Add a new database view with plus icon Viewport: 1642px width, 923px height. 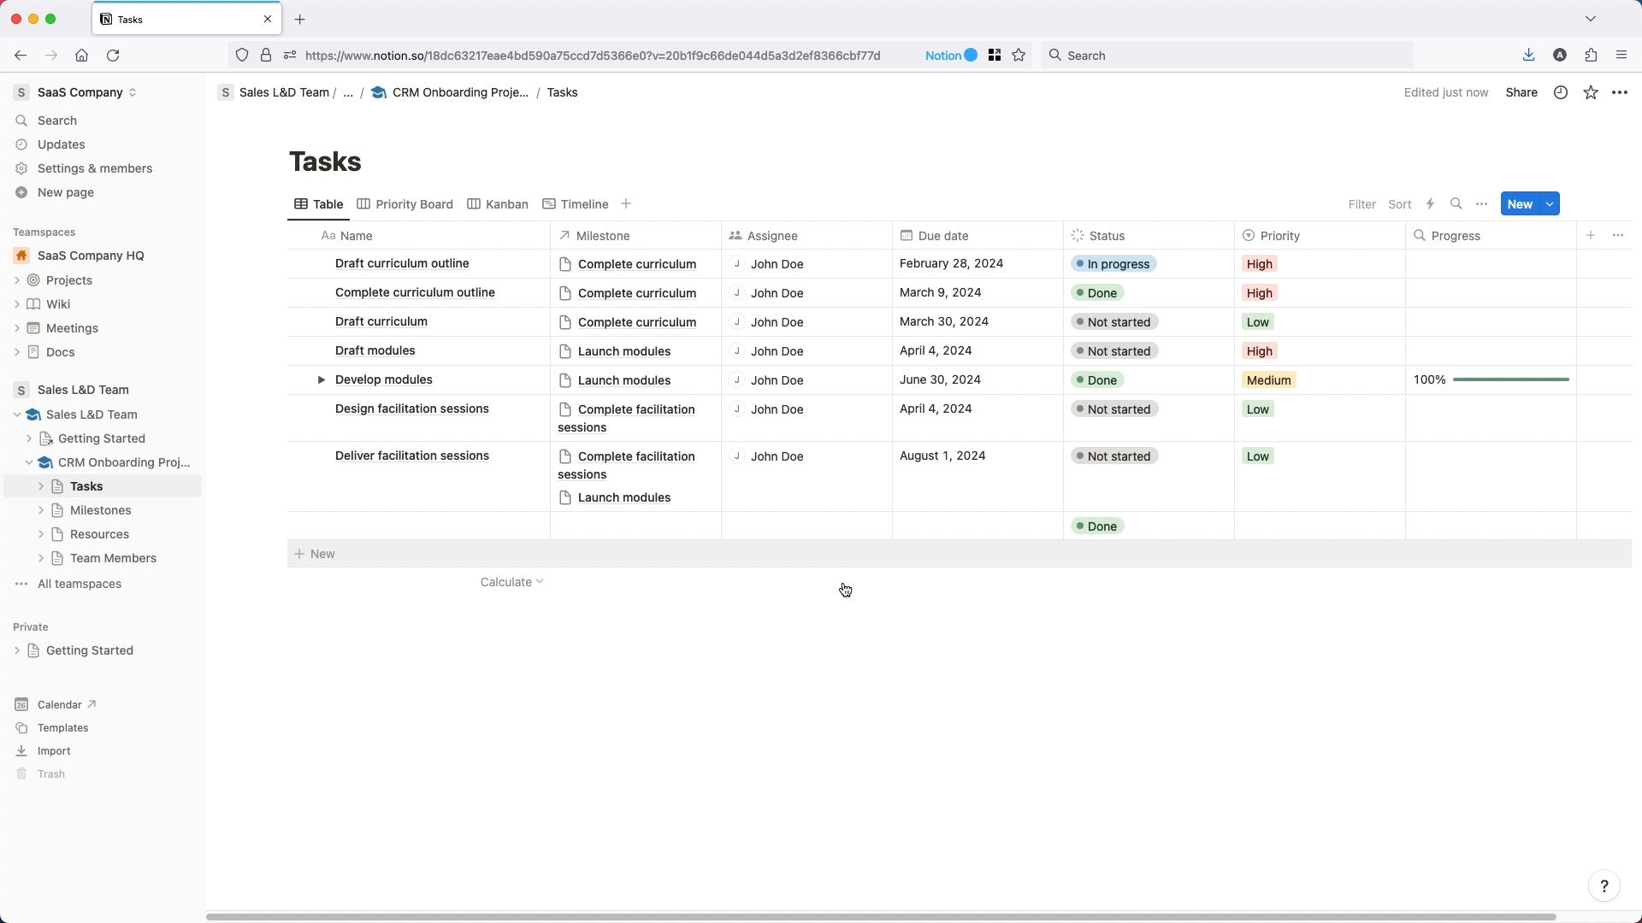tap(626, 204)
